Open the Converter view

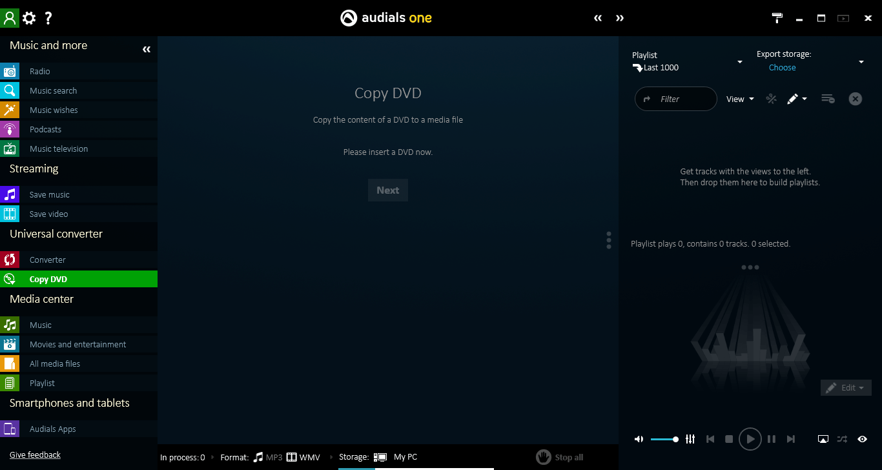79,260
